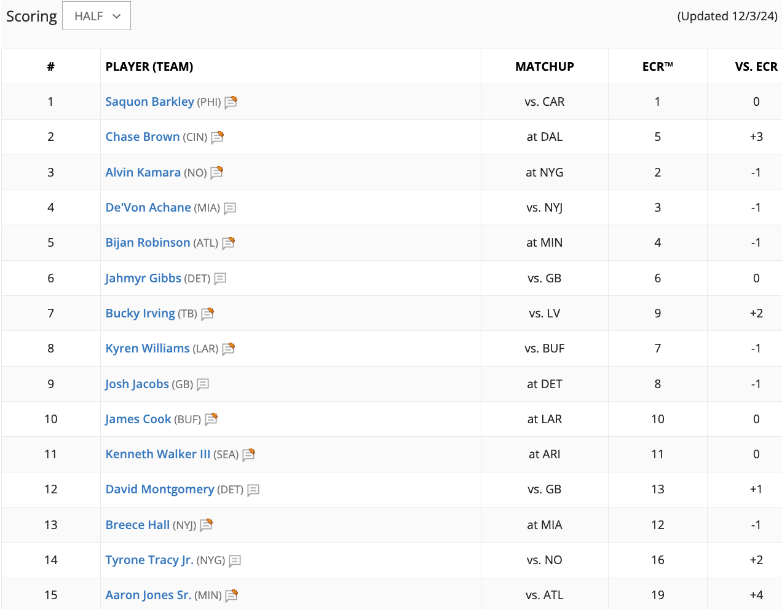The image size is (782, 609).
Task: Open James Cook player link
Action: [138, 419]
